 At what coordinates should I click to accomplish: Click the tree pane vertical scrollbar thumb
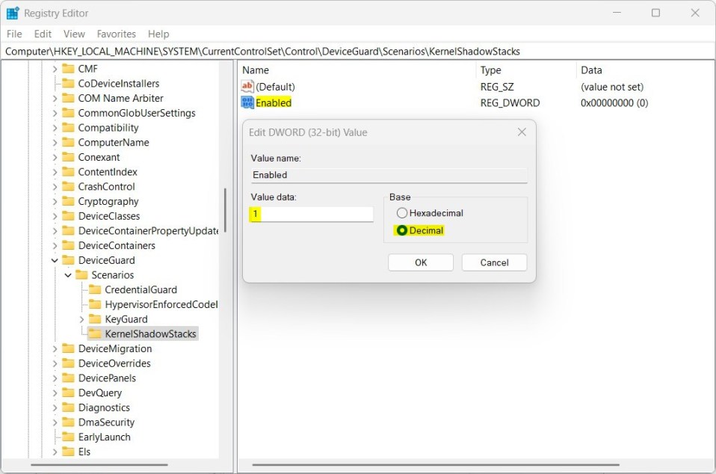click(x=225, y=211)
